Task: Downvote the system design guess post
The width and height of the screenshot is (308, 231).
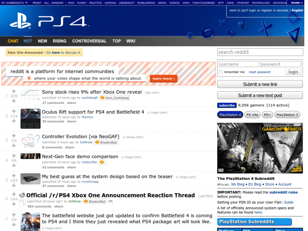Action: point(14,185)
